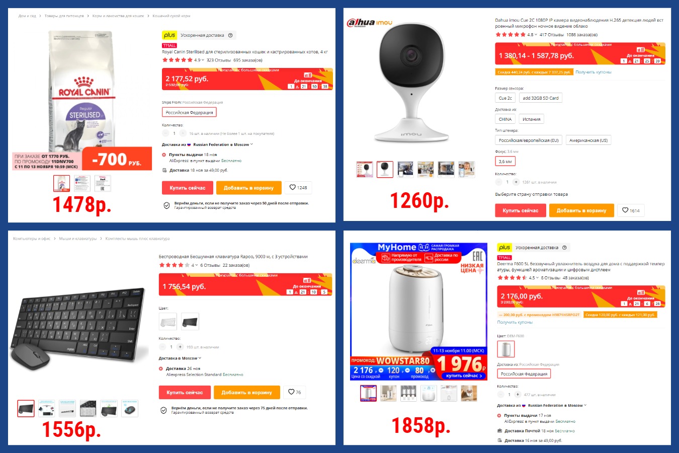This screenshot has width=679, height=453.
Task: Click the shield guarantee icon under Royal Canin
Action: [166, 205]
